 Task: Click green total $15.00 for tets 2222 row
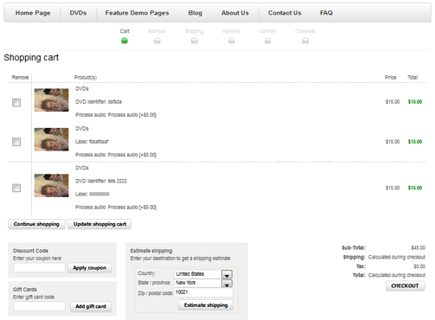415,188
